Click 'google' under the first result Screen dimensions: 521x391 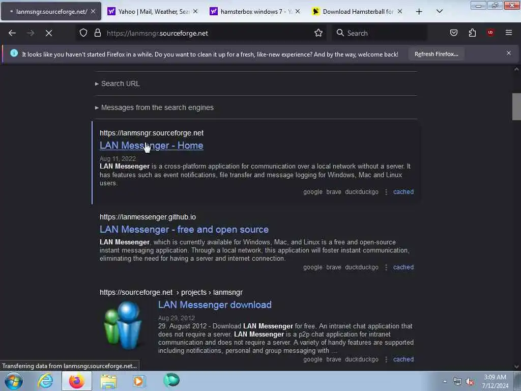pos(313,192)
